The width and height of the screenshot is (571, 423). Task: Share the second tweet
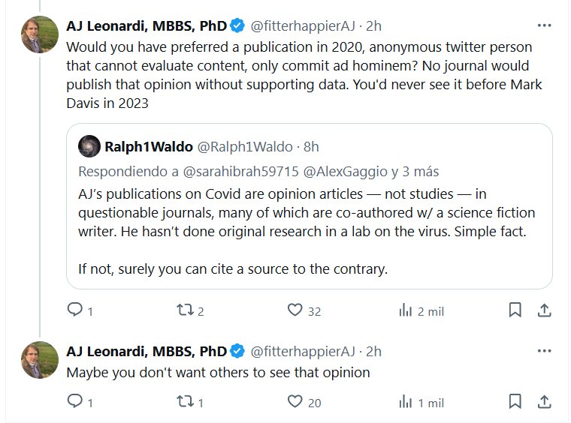coord(545,402)
